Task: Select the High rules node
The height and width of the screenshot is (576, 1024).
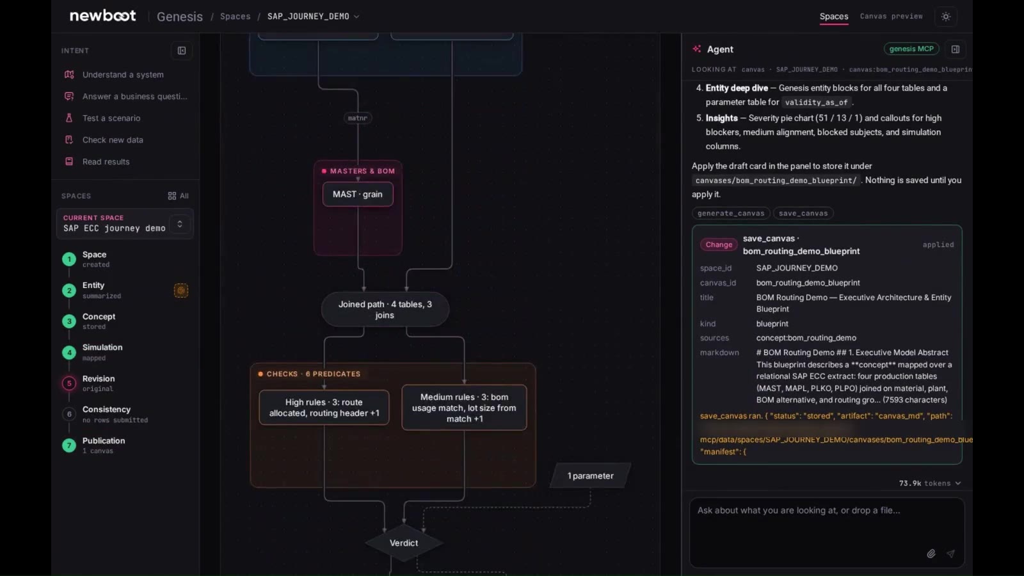Action: tap(324, 408)
